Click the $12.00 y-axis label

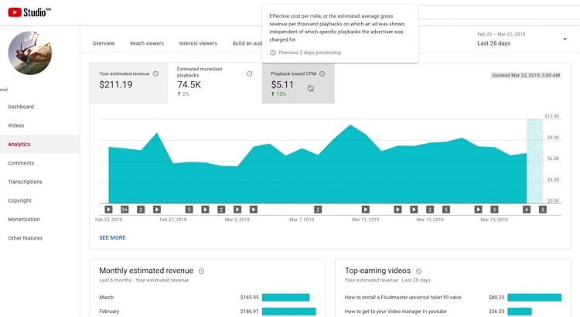552,116
